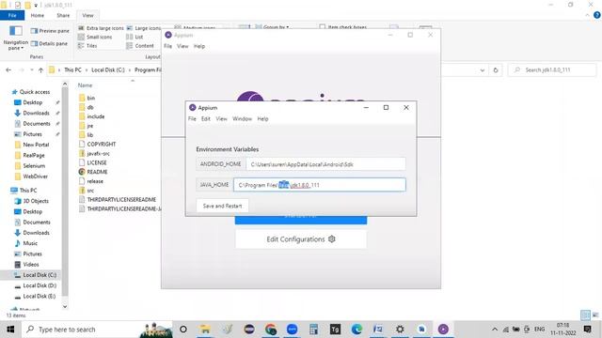This screenshot has width=602, height=338.
Task: Click sidebar scrollbar down arrow
Action: pos(65,307)
